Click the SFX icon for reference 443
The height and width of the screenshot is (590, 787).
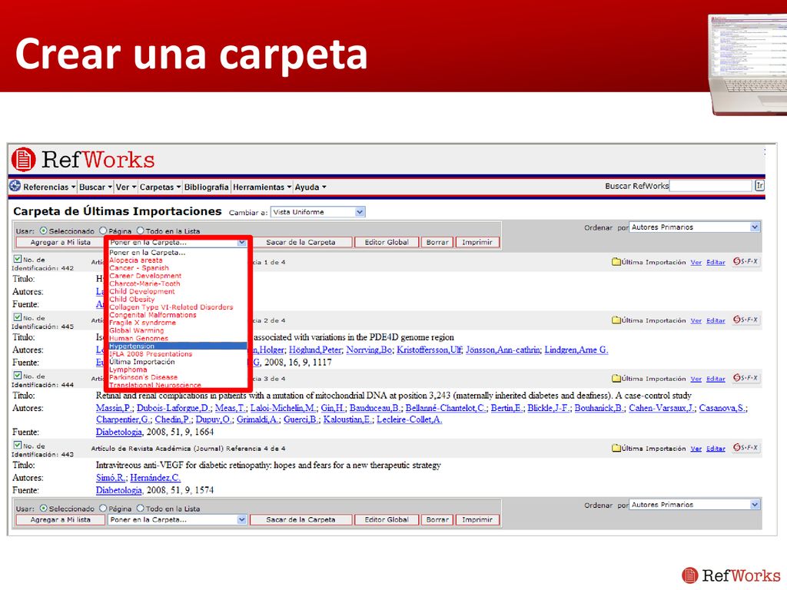click(x=745, y=448)
